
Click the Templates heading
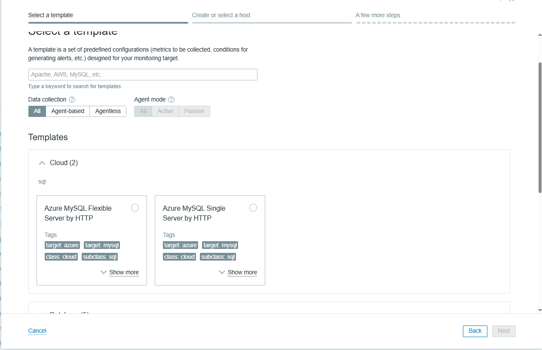click(48, 138)
